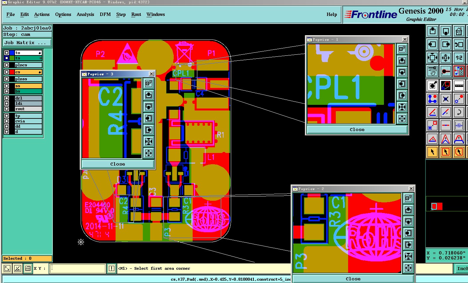Click the Job Matrix button
Image resolution: width=468 pixels, height=283 pixels.
coord(27,42)
